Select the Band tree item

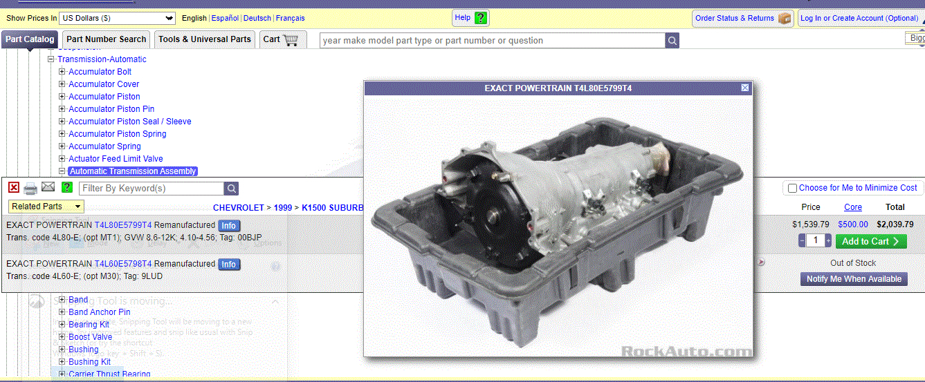click(x=78, y=300)
